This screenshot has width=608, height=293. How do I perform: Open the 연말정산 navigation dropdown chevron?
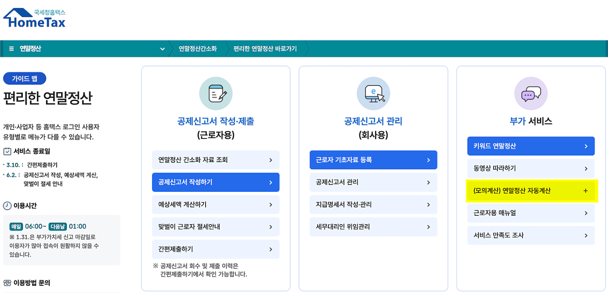[x=162, y=48]
